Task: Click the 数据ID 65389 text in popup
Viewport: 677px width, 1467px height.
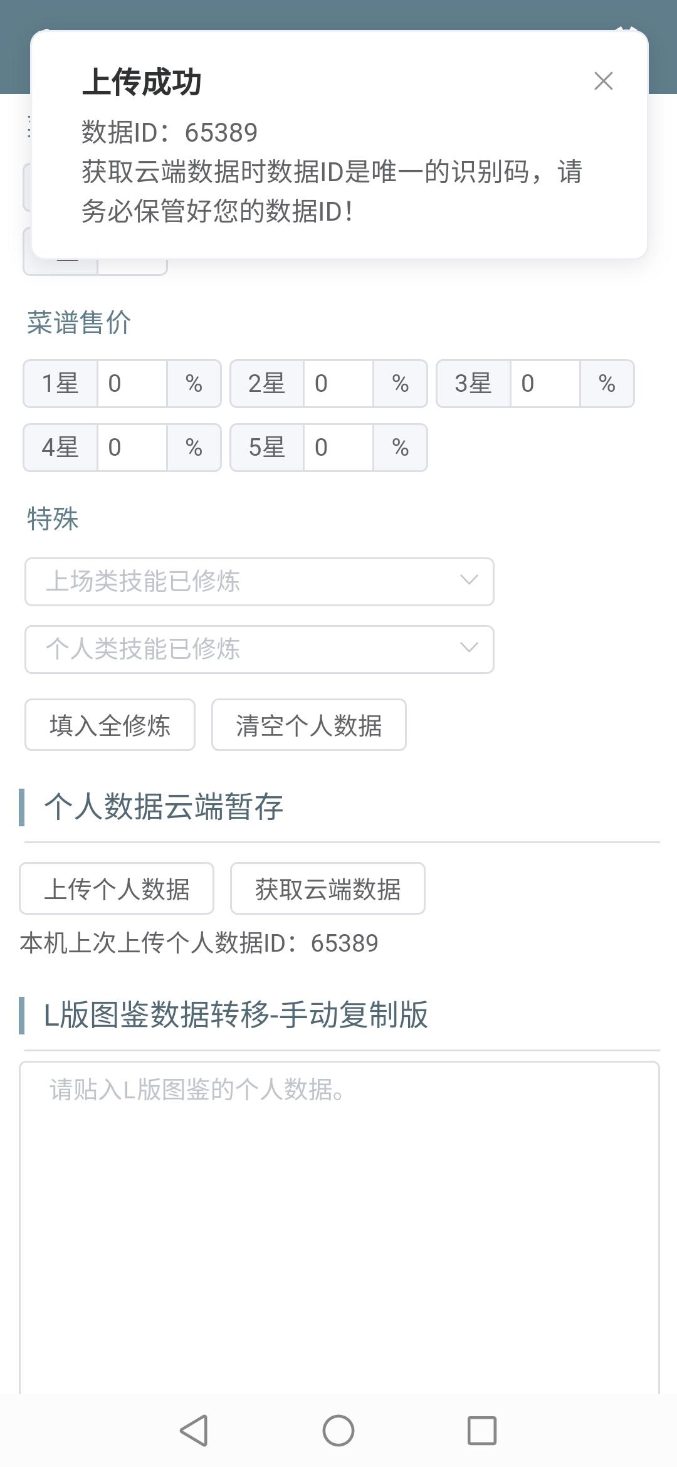Action: (x=169, y=132)
